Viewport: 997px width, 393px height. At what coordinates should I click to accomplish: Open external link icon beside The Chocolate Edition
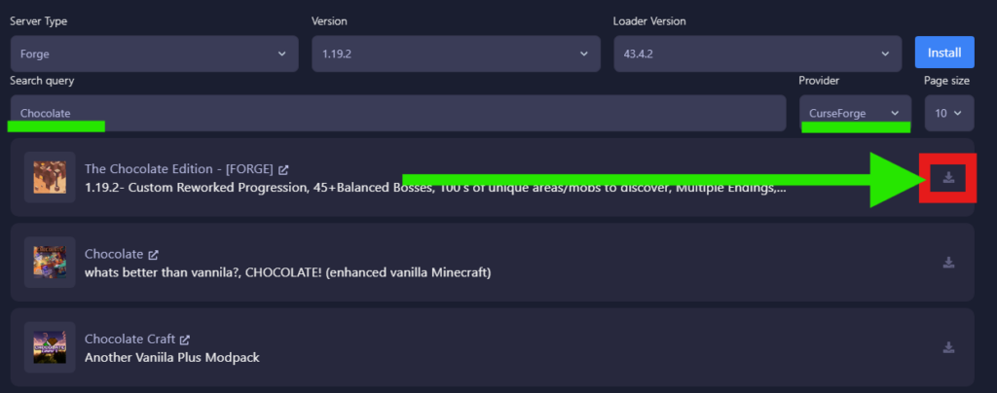[282, 169]
